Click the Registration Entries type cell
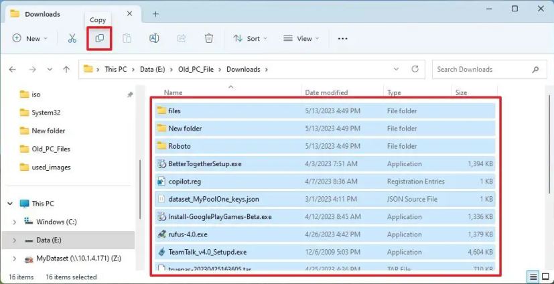The image size is (554, 284). pyautogui.click(x=415, y=182)
